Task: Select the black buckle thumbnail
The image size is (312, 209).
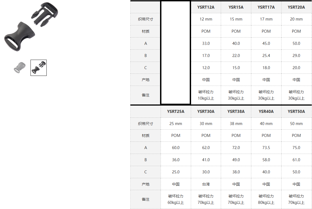Action: click(39, 68)
